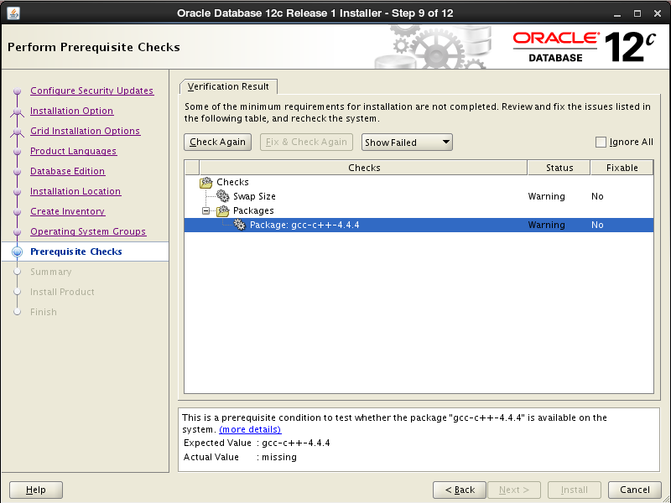
Task: Go to Operating System Groups step
Action: (88, 231)
